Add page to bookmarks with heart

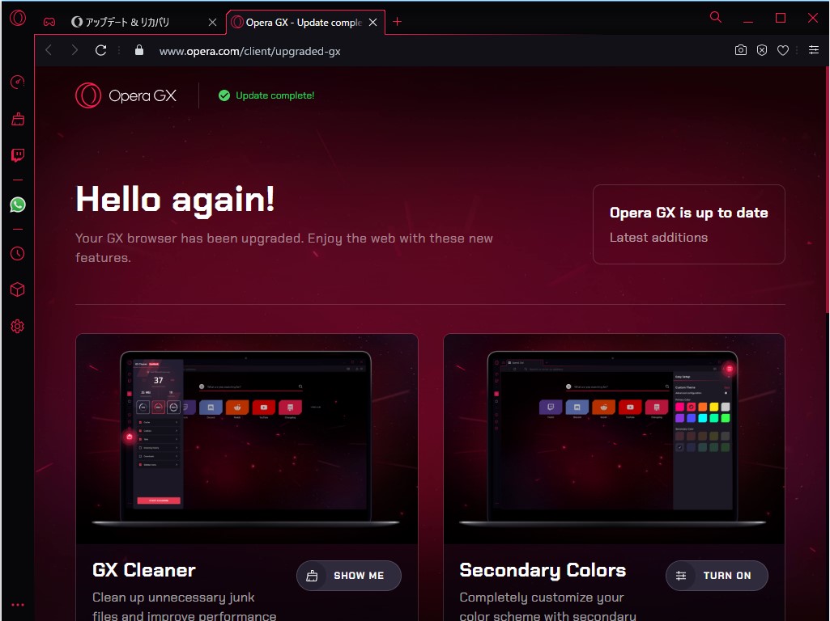point(783,50)
